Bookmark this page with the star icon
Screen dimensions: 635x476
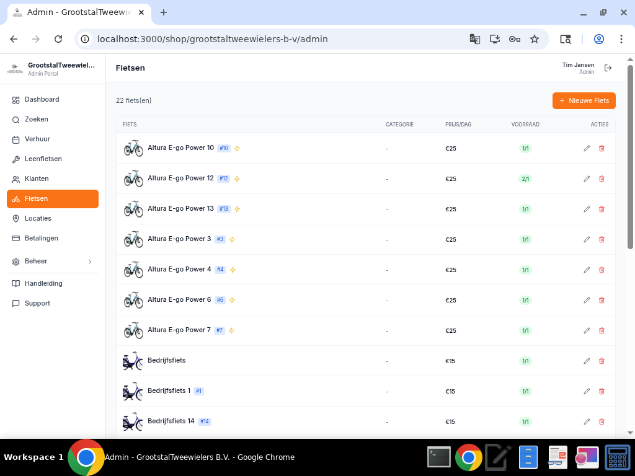point(535,39)
